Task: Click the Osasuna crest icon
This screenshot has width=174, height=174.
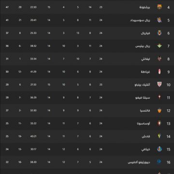Action: click(x=159, y=123)
